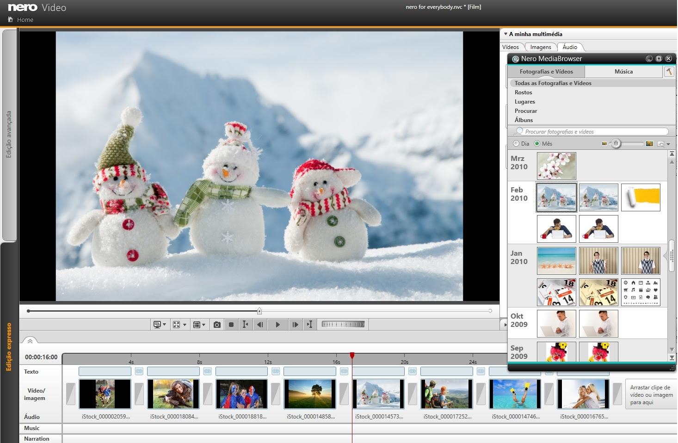The height and width of the screenshot is (443, 678).
Task: Switch to Edição avançada side tab
Action: click(x=9, y=135)
